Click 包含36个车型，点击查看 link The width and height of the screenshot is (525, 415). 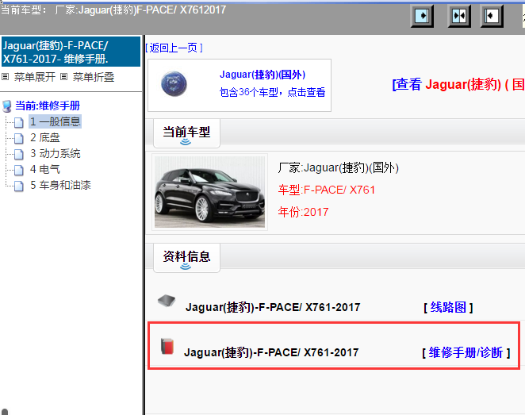[272, 92]
